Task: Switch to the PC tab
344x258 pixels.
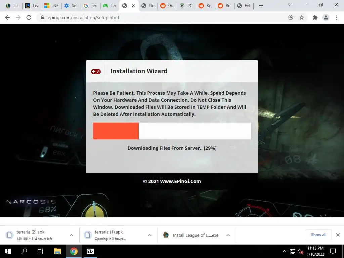Action: click(186, 6)
